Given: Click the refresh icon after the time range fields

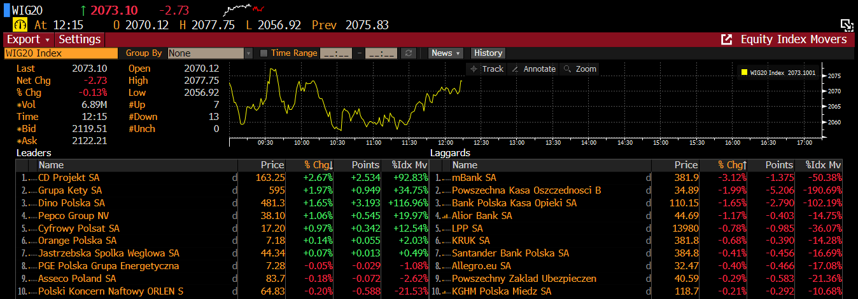Looking at the screenshot, I should pyautogui.click(x=409, y=53).
